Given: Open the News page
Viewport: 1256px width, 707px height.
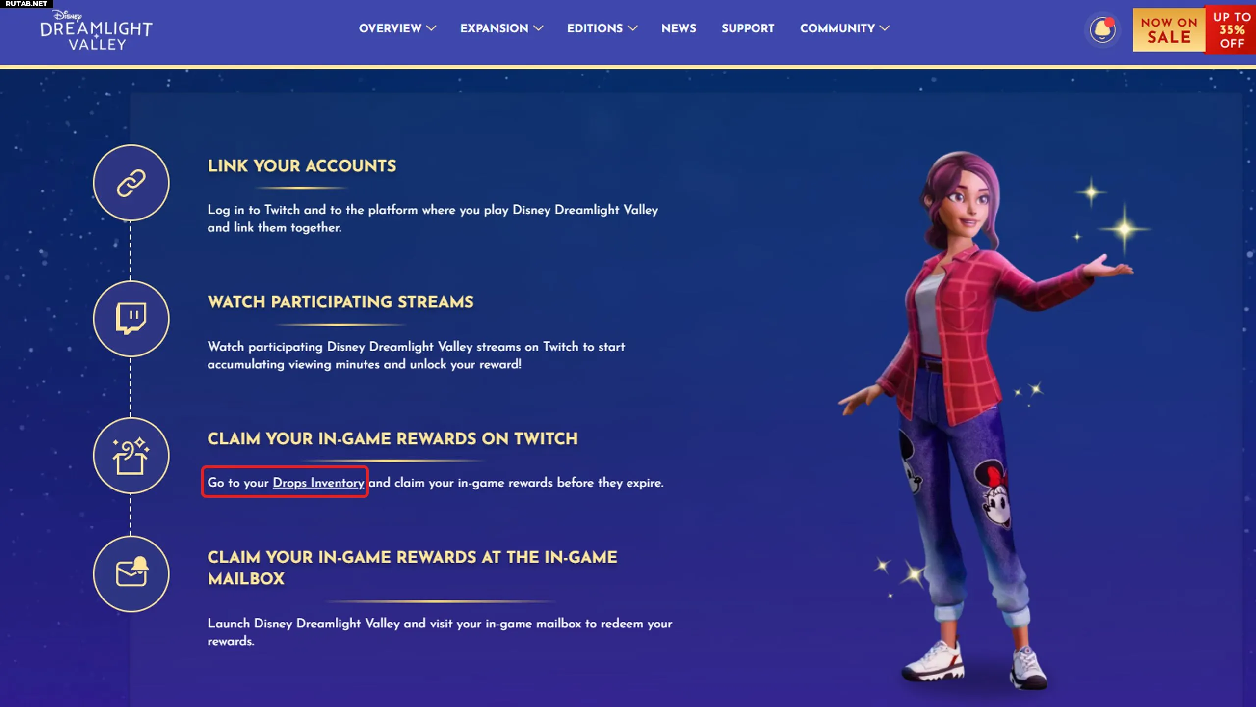Looking at the screenshot, I should [679, 28].
